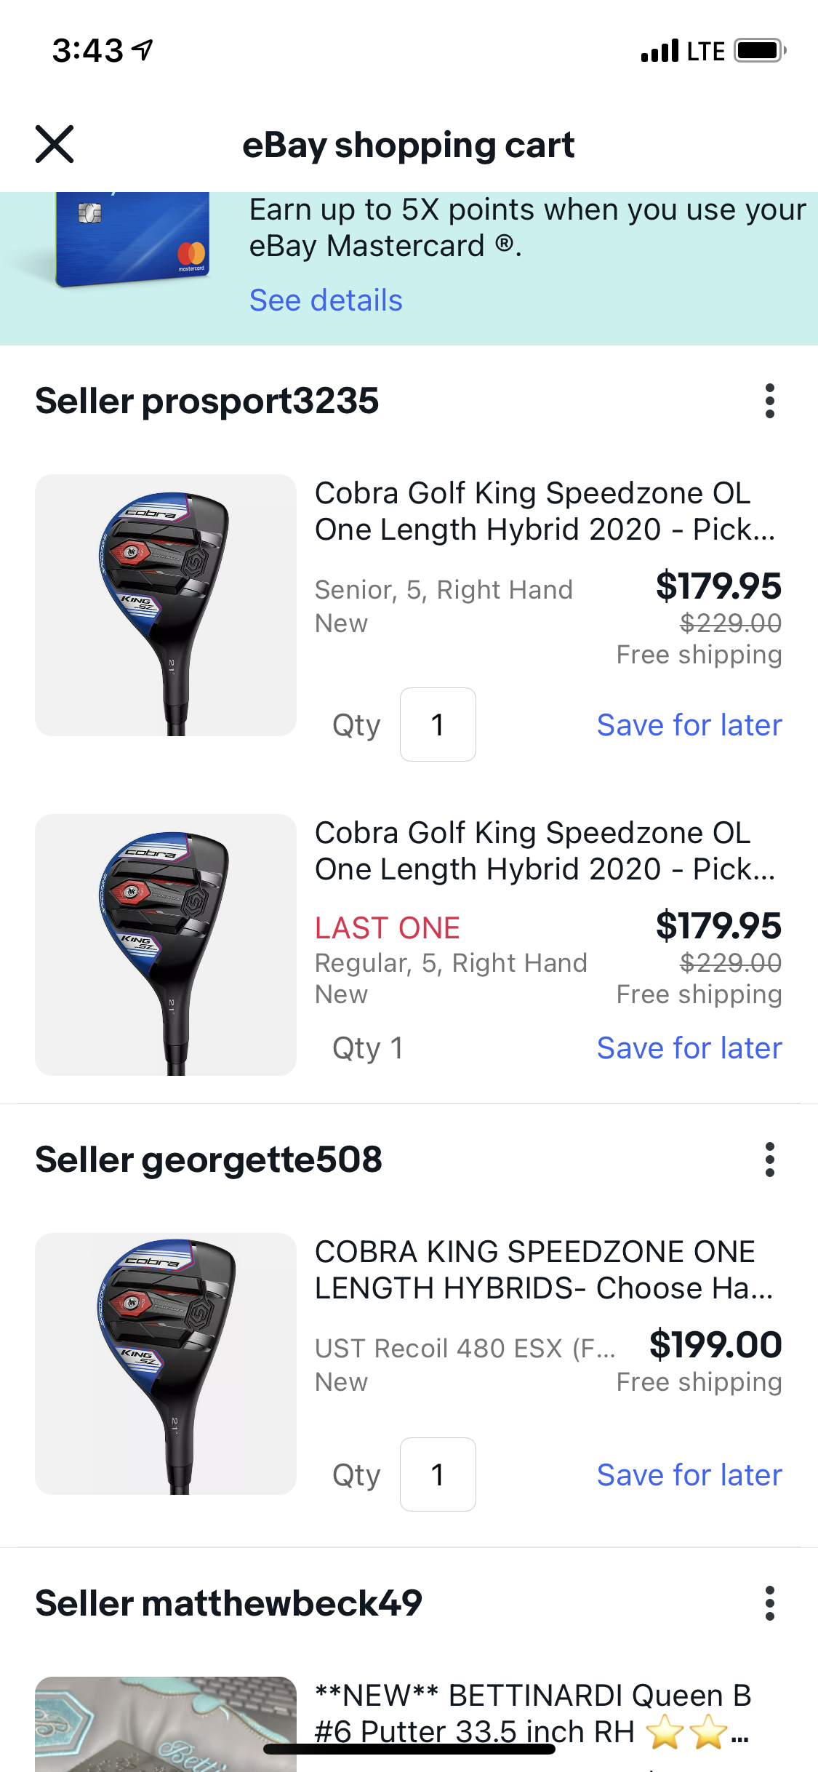
Task: Open options menu for seller prosport3235
Action: pos(769,401)
